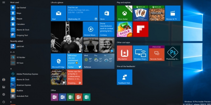Open Microsoft Edge tile
This screenshot has height=105, width=211.
point(59,61)
